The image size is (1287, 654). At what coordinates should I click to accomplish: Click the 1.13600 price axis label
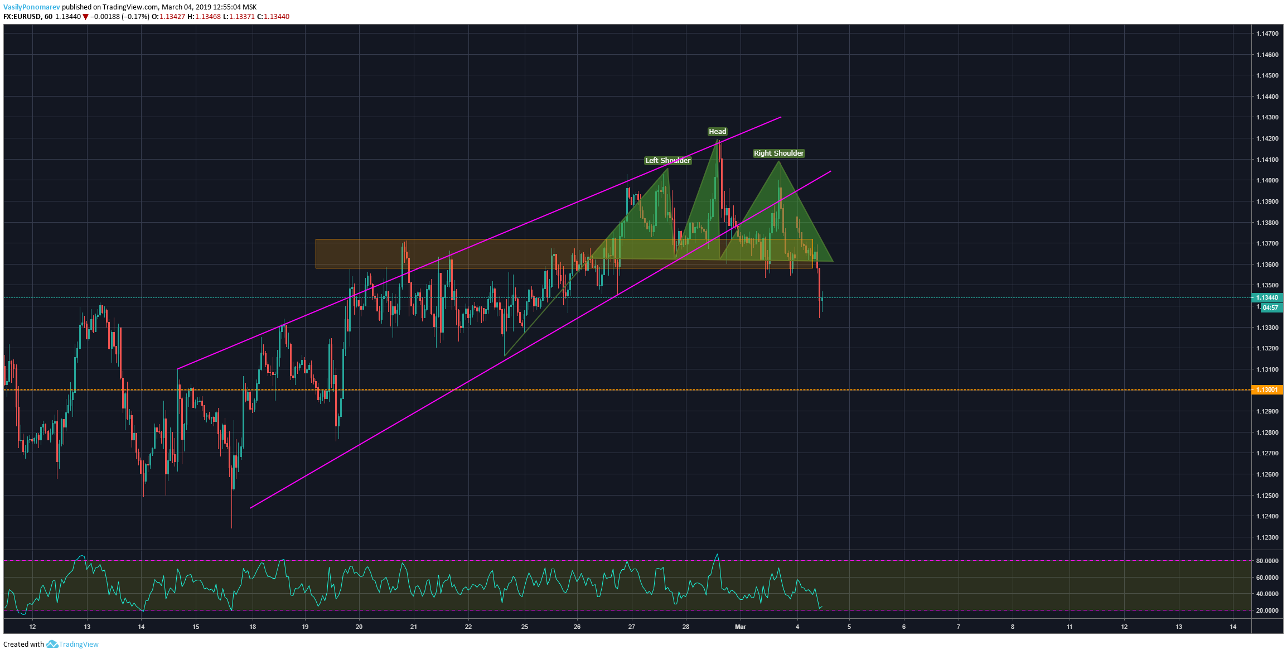click(x=1267, y=265)
